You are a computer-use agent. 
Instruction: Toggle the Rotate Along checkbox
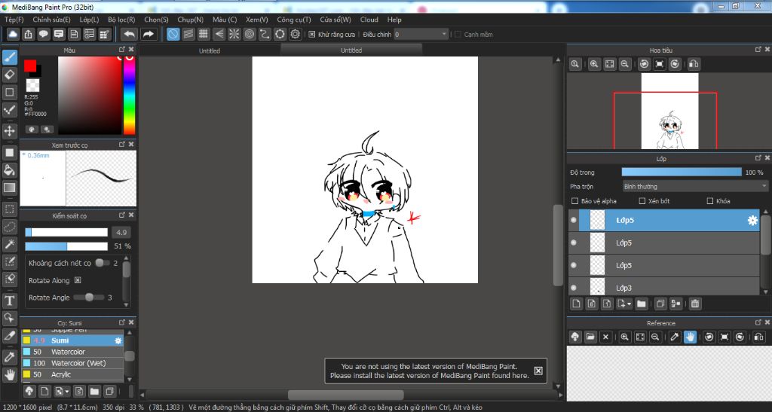78,280
